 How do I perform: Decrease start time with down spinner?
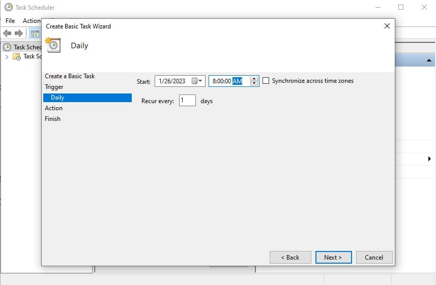254,83
